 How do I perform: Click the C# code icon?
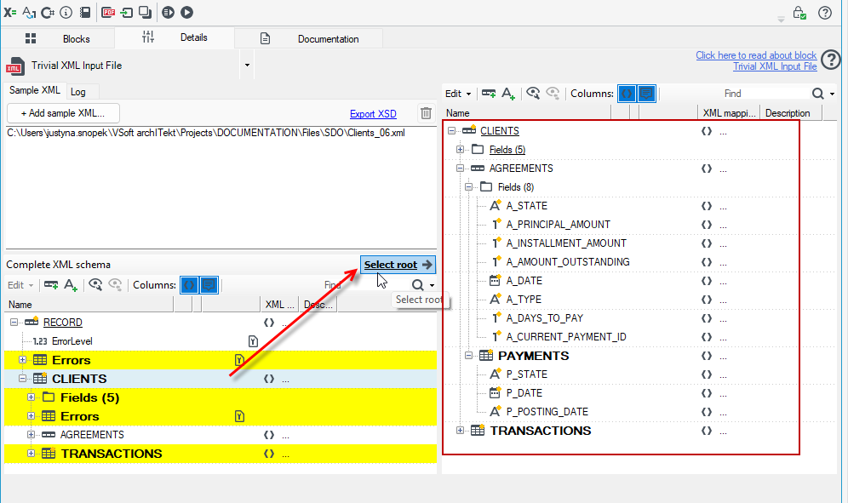(x=48, y=12)
